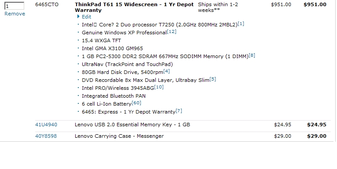Open footnote 5 after Ultrabay Slim
This screenshot has height=169, width=337.
click(x=212, y=79)
